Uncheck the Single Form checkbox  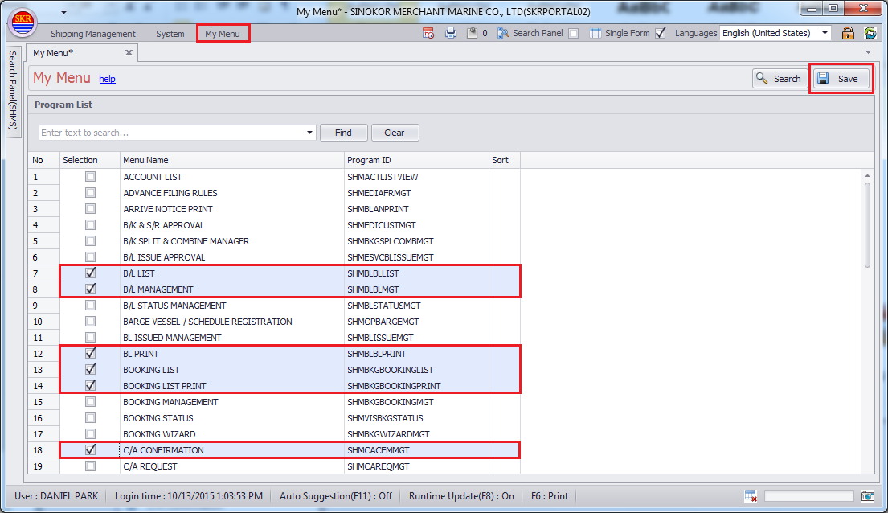[x=661, y=34]
